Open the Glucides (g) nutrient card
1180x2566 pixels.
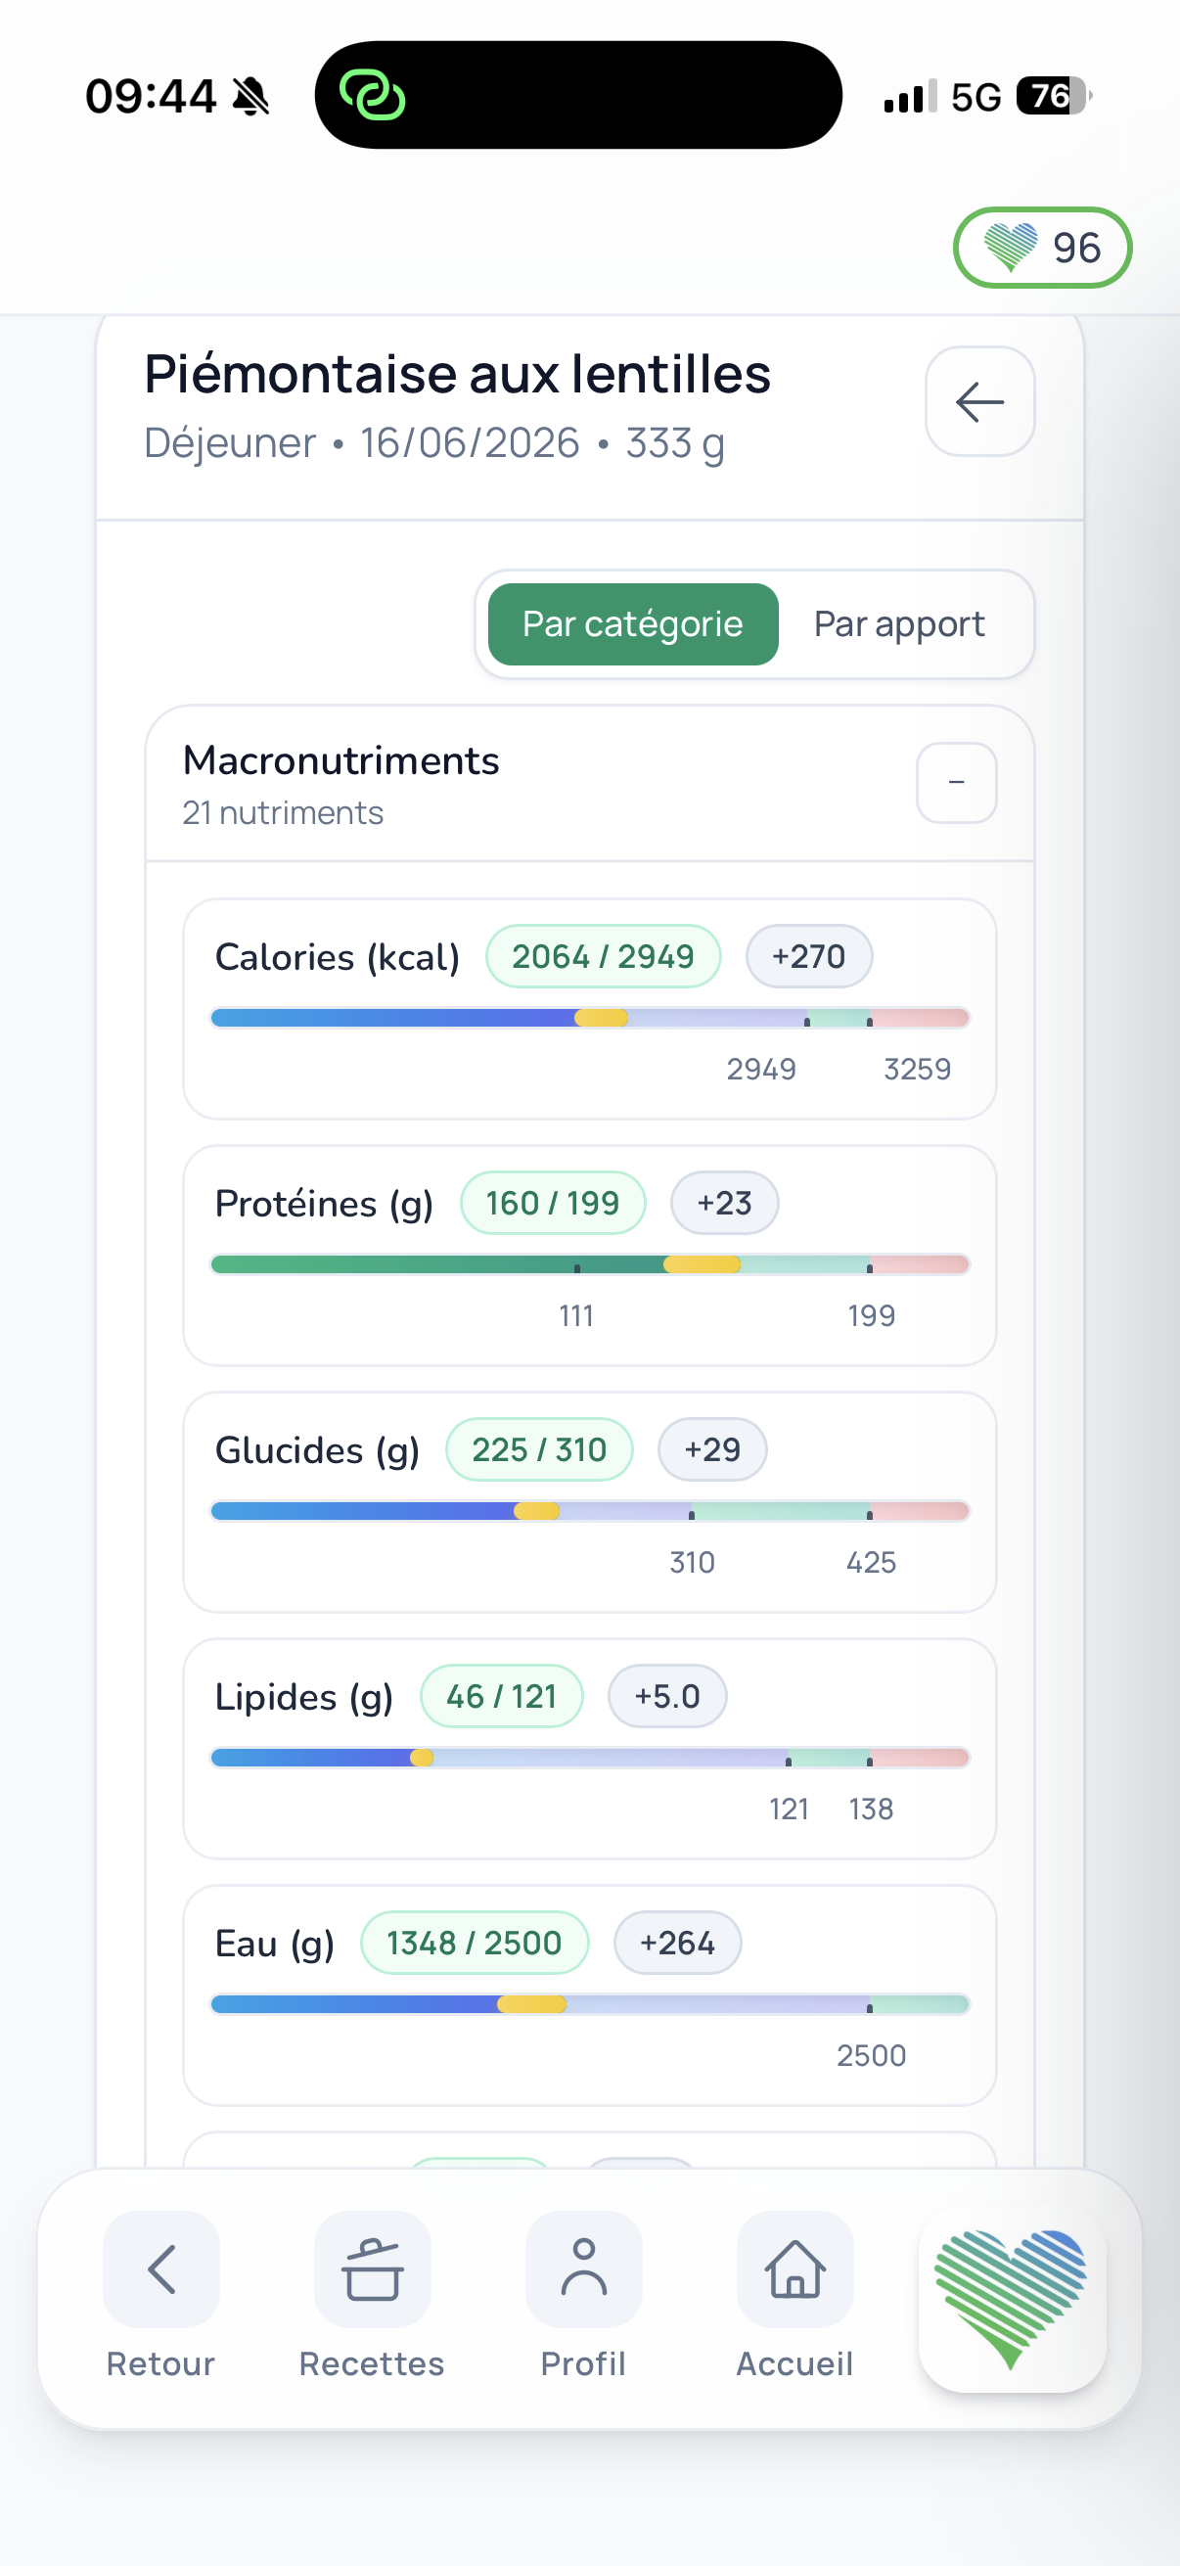pos(589,1501)
